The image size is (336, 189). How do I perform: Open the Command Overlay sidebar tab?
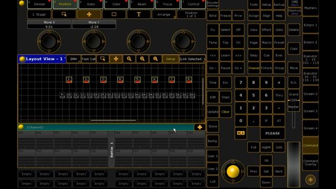tap(310, 162)
